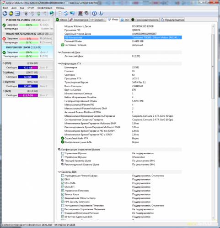The width and height of the screenshot is (220, 228).
Task: Click green icon beside Состояние Питания
Action: 62,45
